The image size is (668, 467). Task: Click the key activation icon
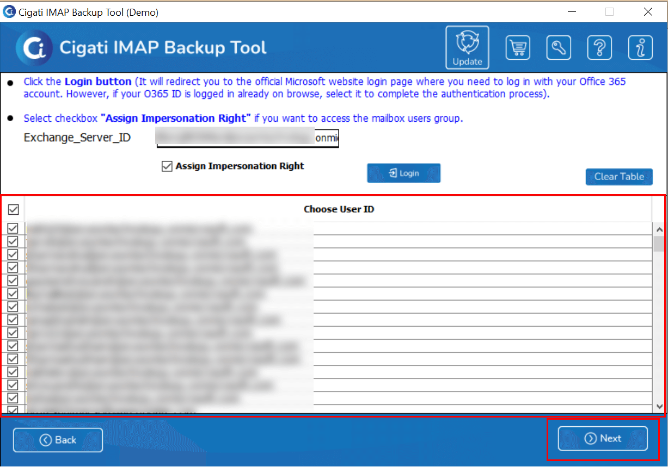(x=559, y=48)
